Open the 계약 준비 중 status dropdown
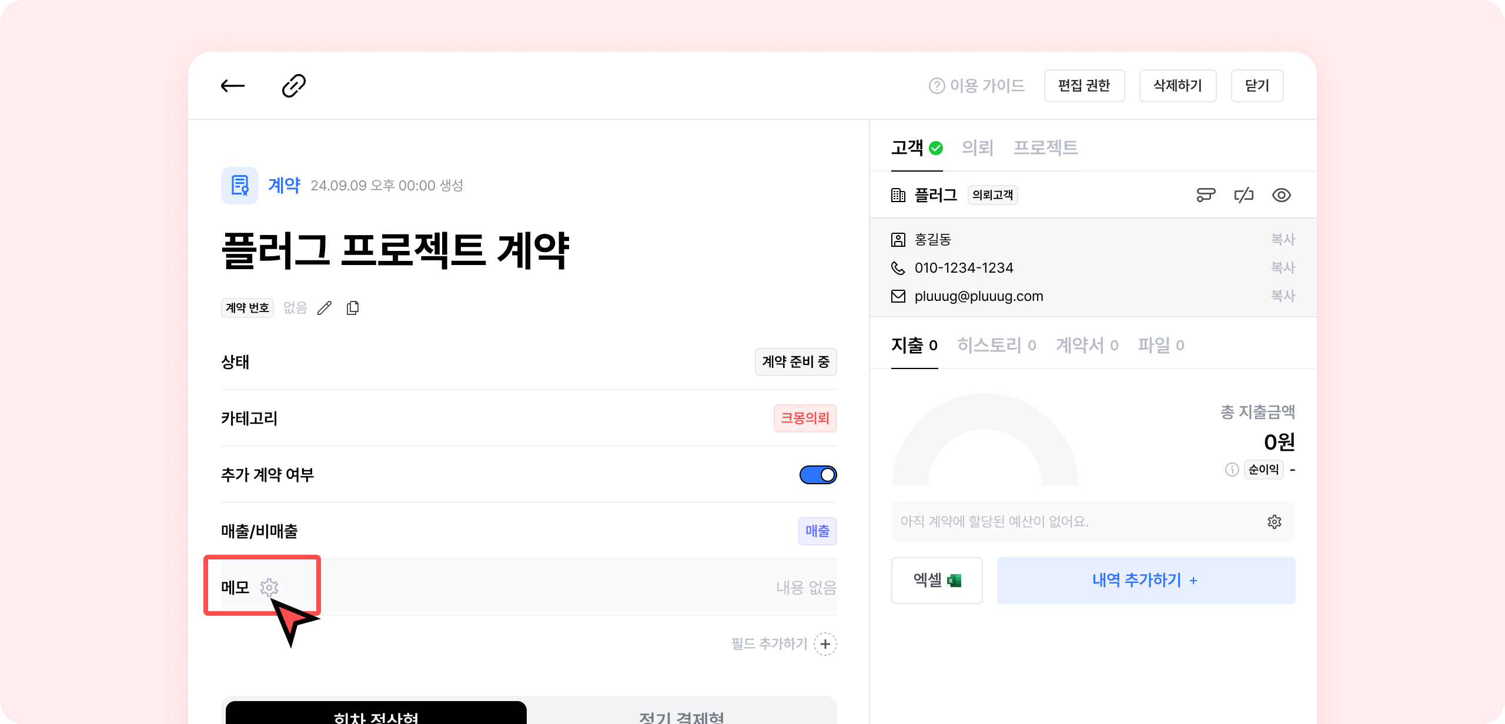The height and width of the screenshot is (724, 1505). pos(795,362)
